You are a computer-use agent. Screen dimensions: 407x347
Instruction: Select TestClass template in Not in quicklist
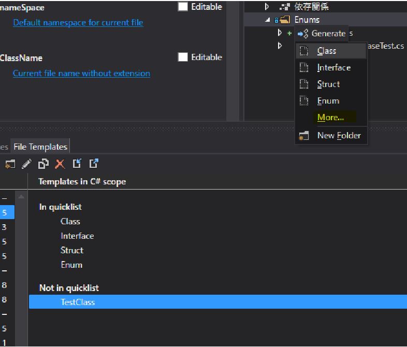click(78, 302)
